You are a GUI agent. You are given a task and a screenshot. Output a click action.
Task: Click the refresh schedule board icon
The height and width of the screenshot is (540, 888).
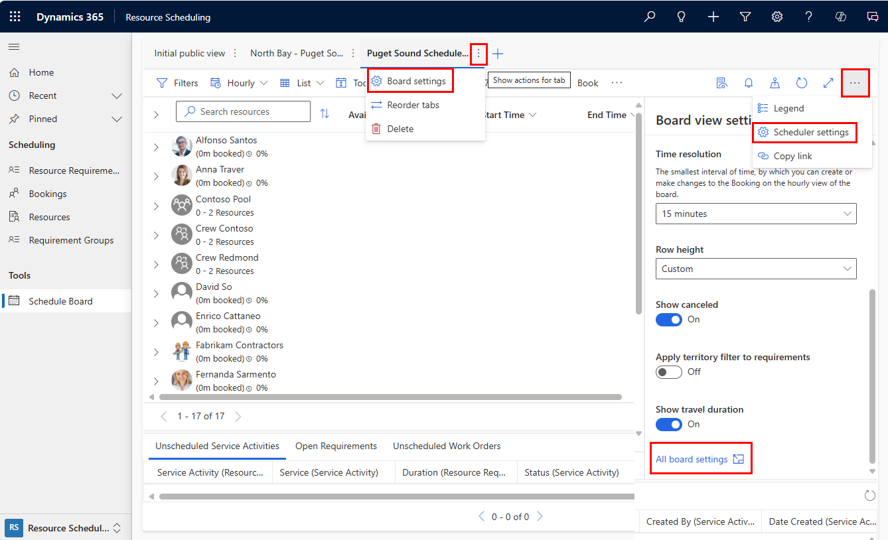pos(802,83)
